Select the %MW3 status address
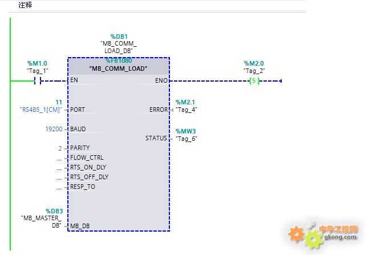The width and height of the screenshot is (365, 255). coord(185,131)
